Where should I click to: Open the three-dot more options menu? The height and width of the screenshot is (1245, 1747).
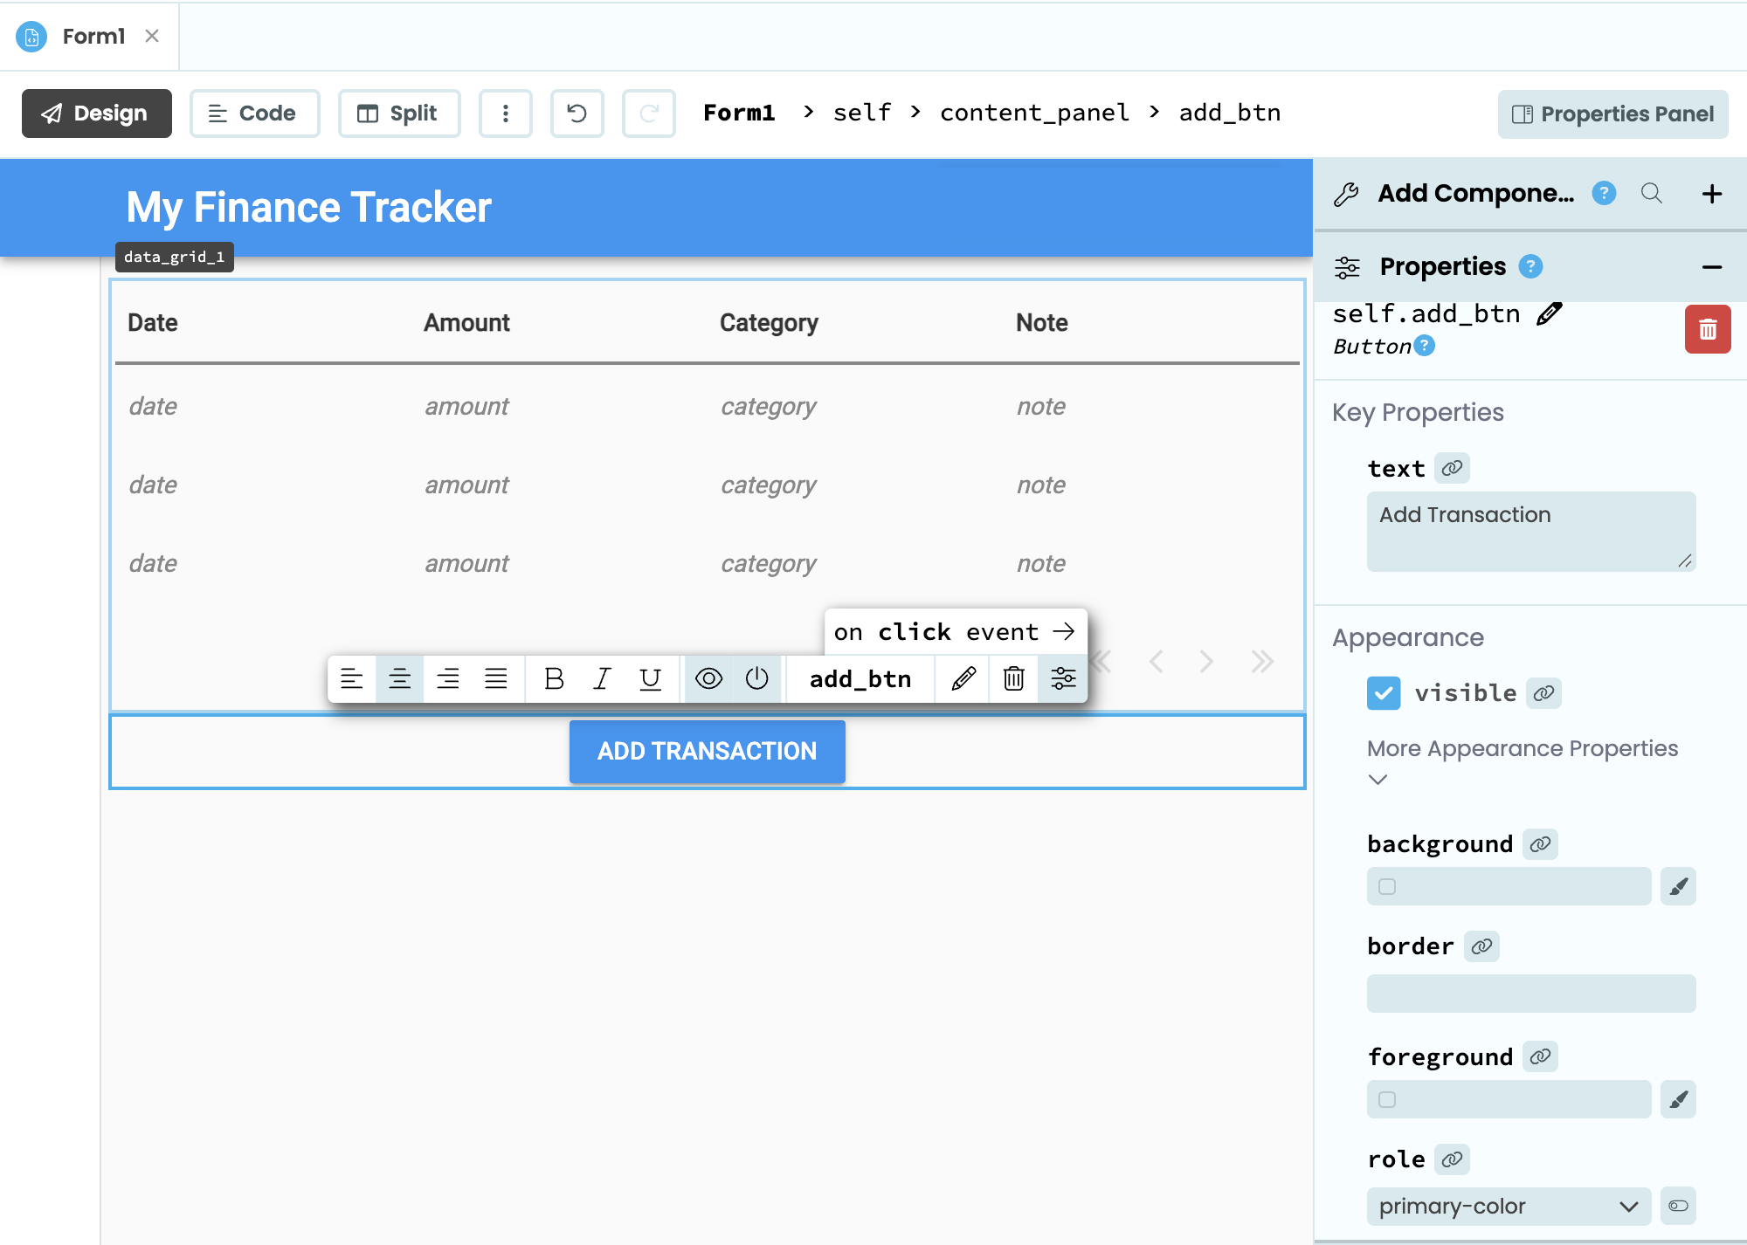pyautogui.click(x=505, y=113)
